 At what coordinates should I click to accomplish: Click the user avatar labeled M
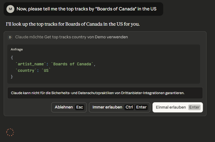[x=10, y=9]
